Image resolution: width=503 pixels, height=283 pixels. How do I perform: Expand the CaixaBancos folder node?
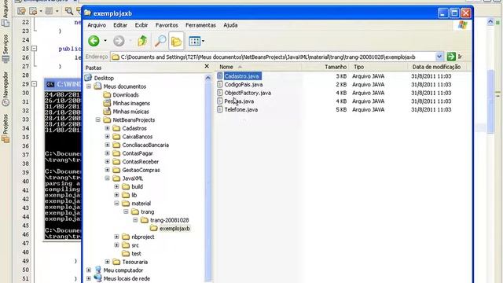107,136
